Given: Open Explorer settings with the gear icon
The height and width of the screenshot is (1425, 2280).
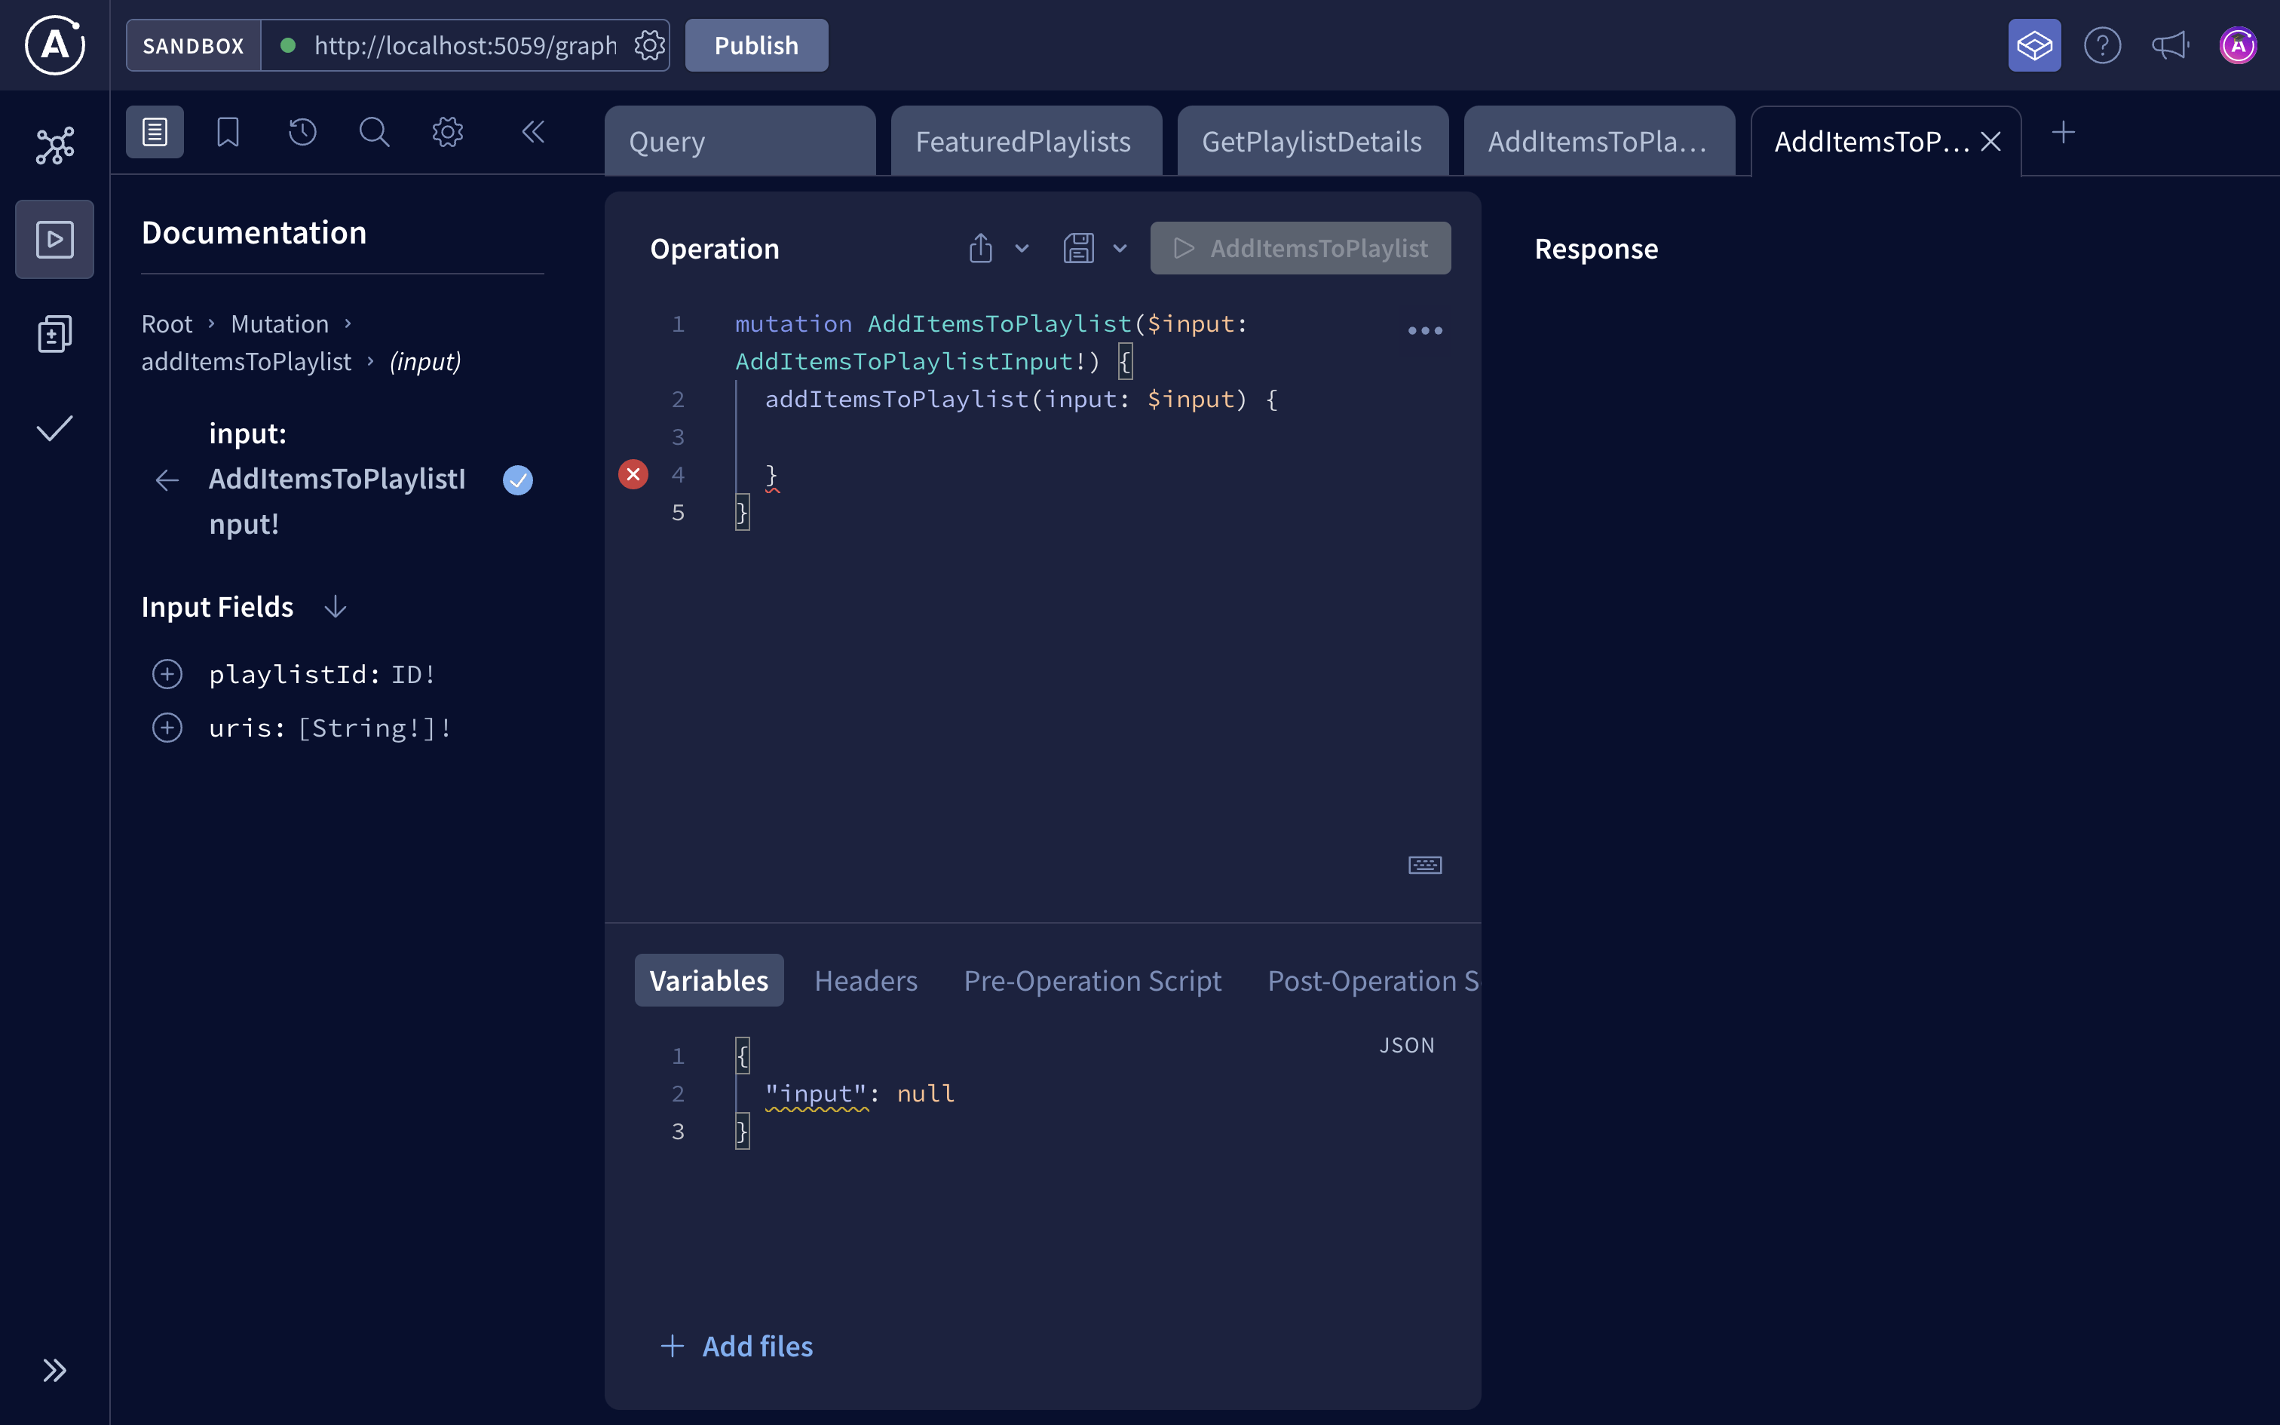Looking at the screenshot, I should [448, 132].
